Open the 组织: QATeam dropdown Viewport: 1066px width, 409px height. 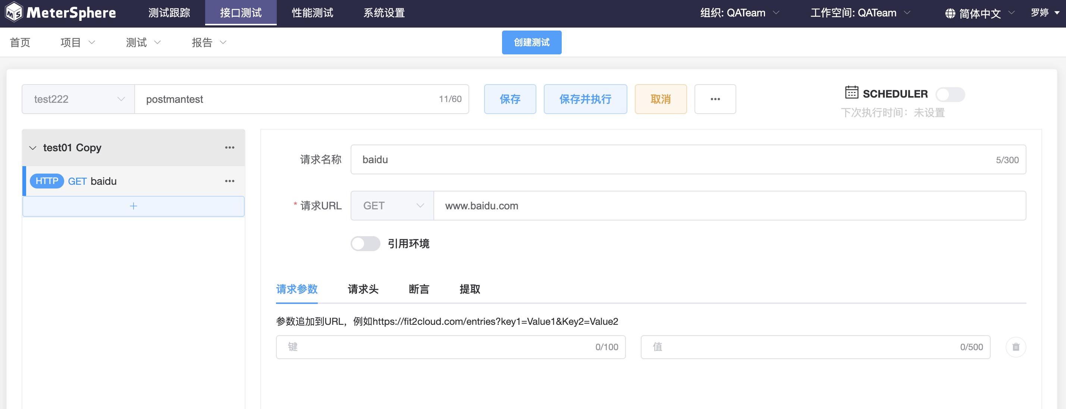[x=740, y=13]
